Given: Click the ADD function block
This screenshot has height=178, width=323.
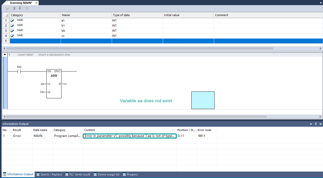Looking at the screenshot, I should [54, 84].
